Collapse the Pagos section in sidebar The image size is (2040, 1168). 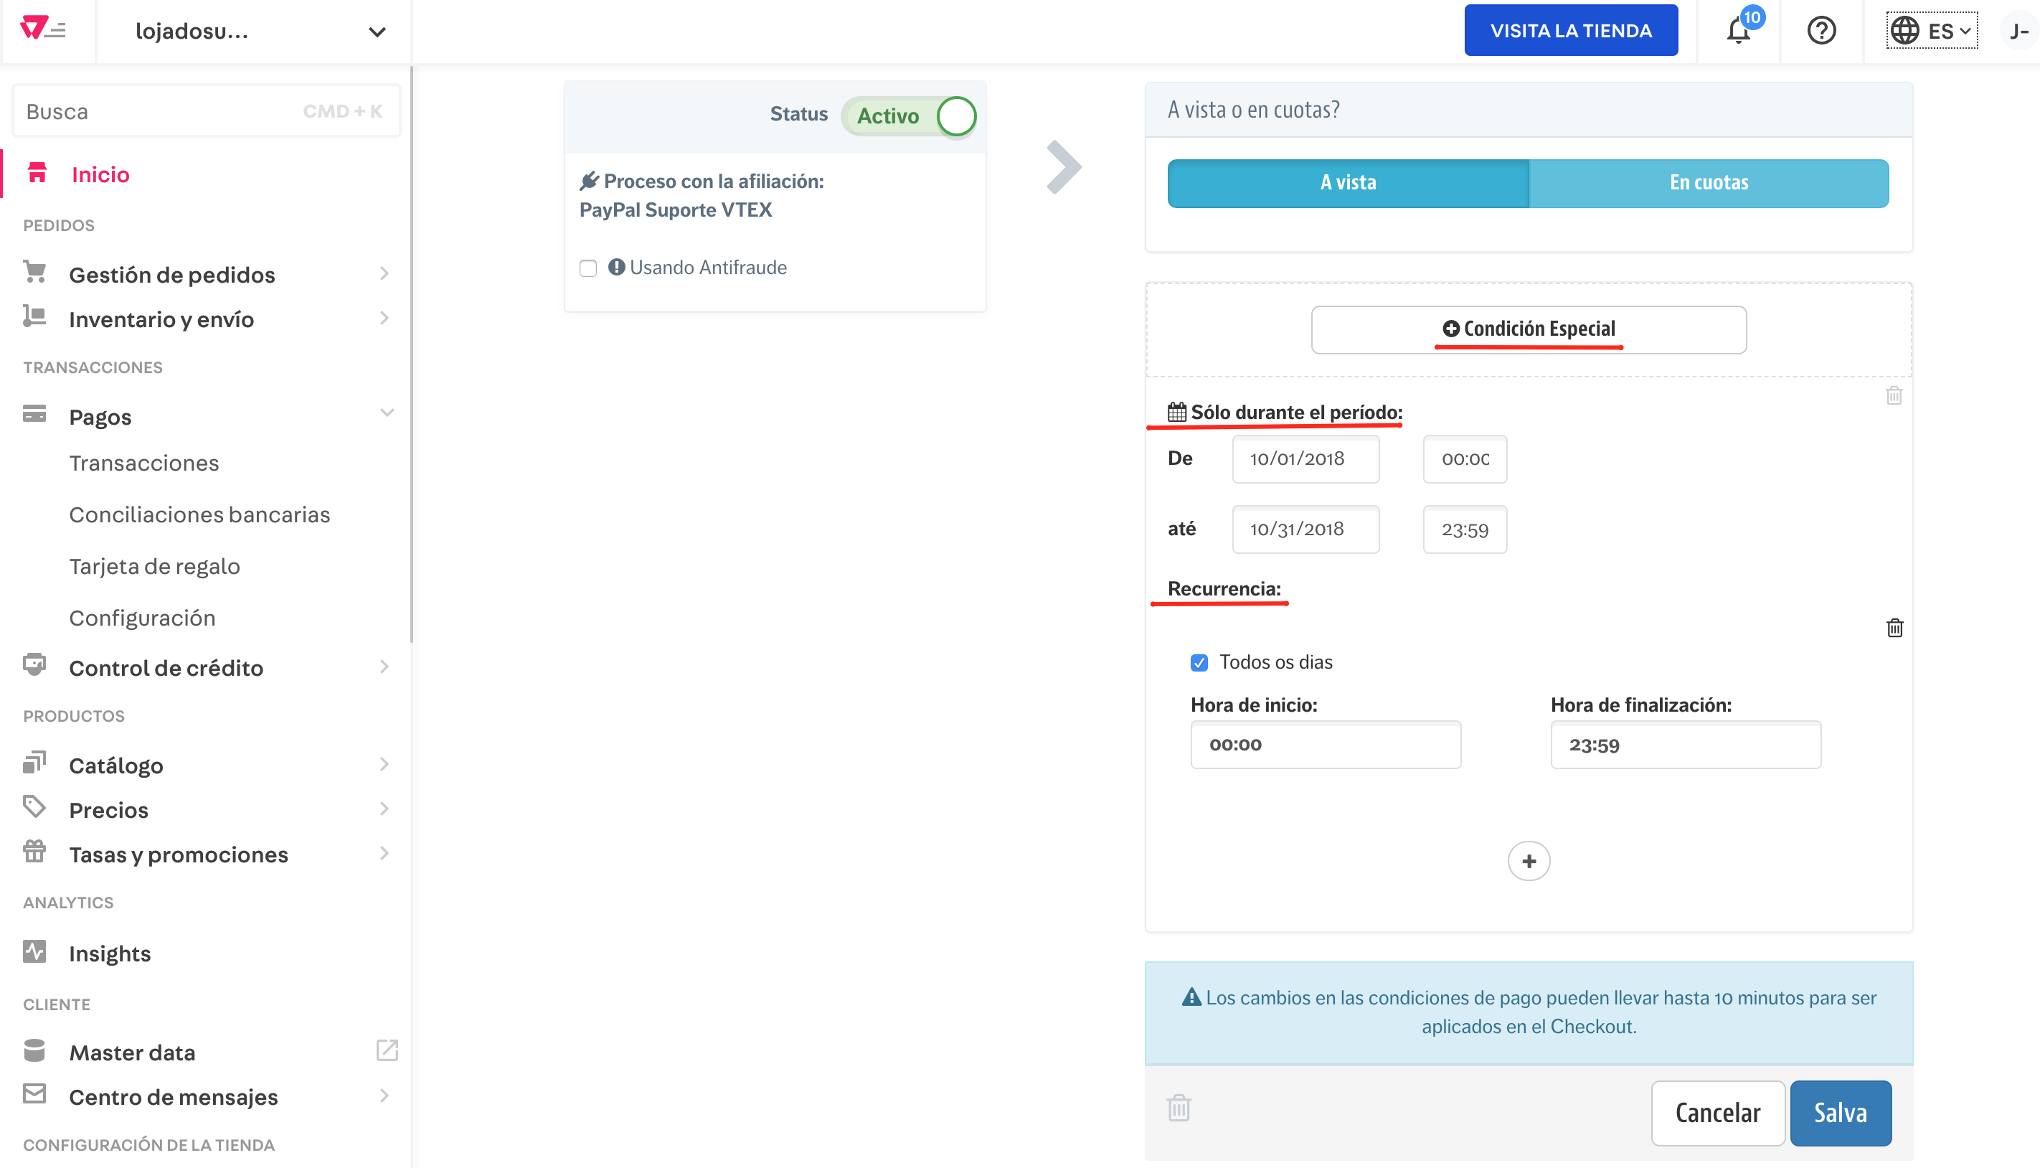(x=388, y=414)
